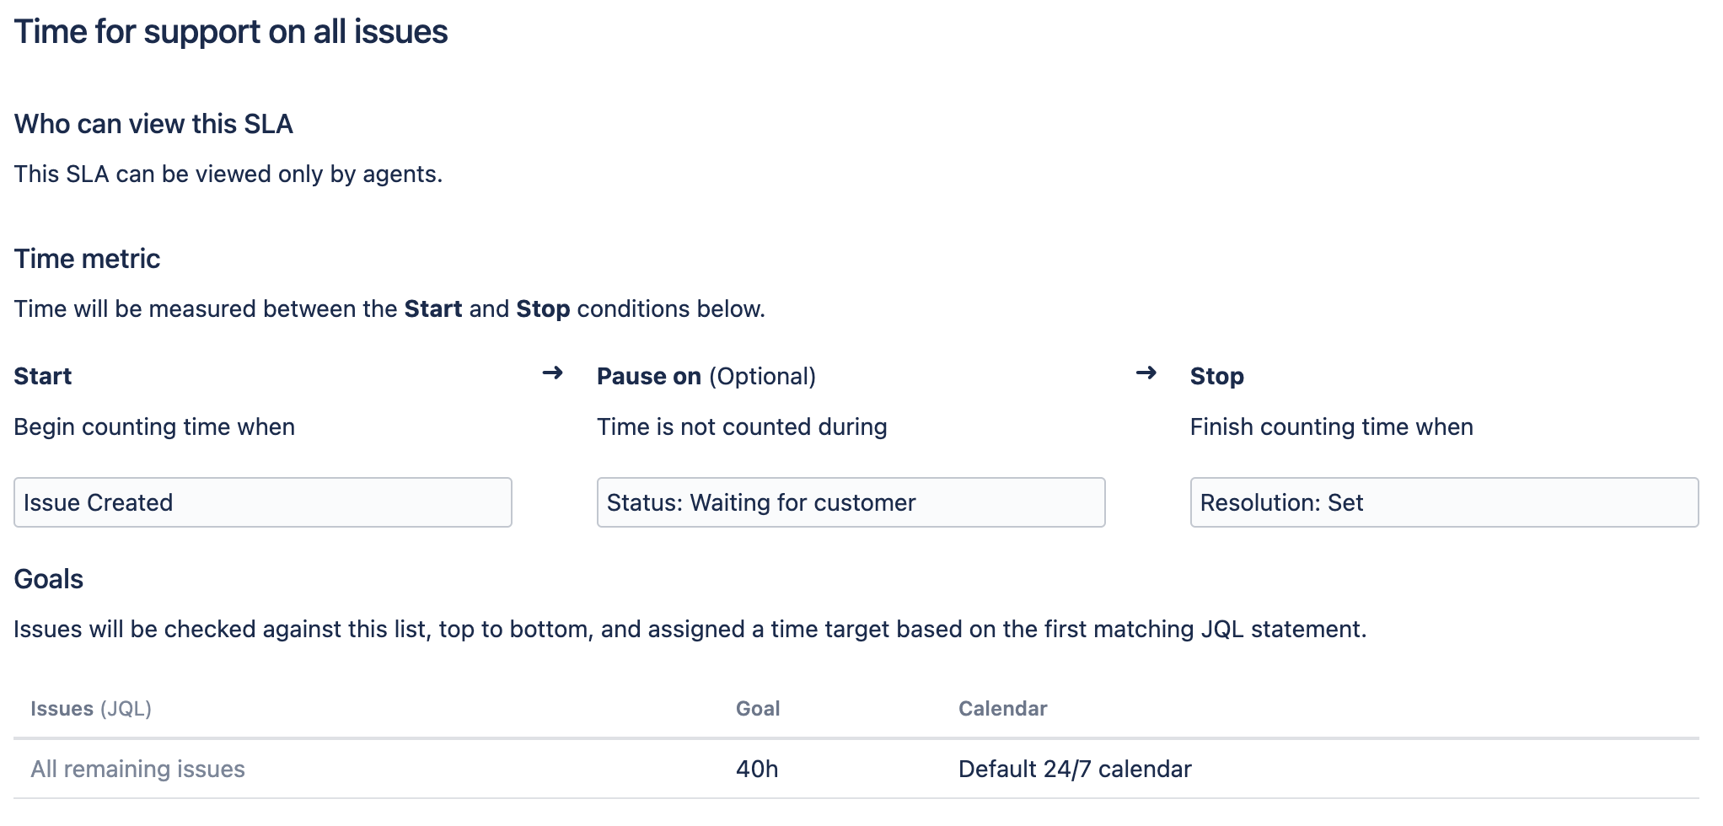Click the Finish counting time when text
The width and height of the screenshot is (1723, 826).
pos(1331,426)
